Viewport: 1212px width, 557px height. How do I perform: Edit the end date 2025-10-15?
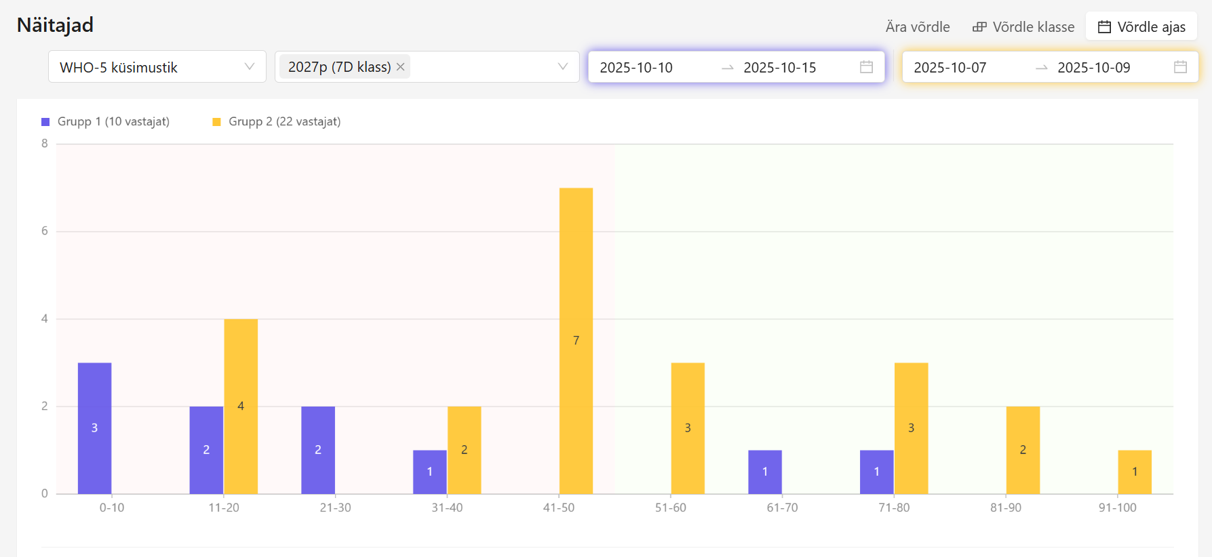[x=780, y=68]
